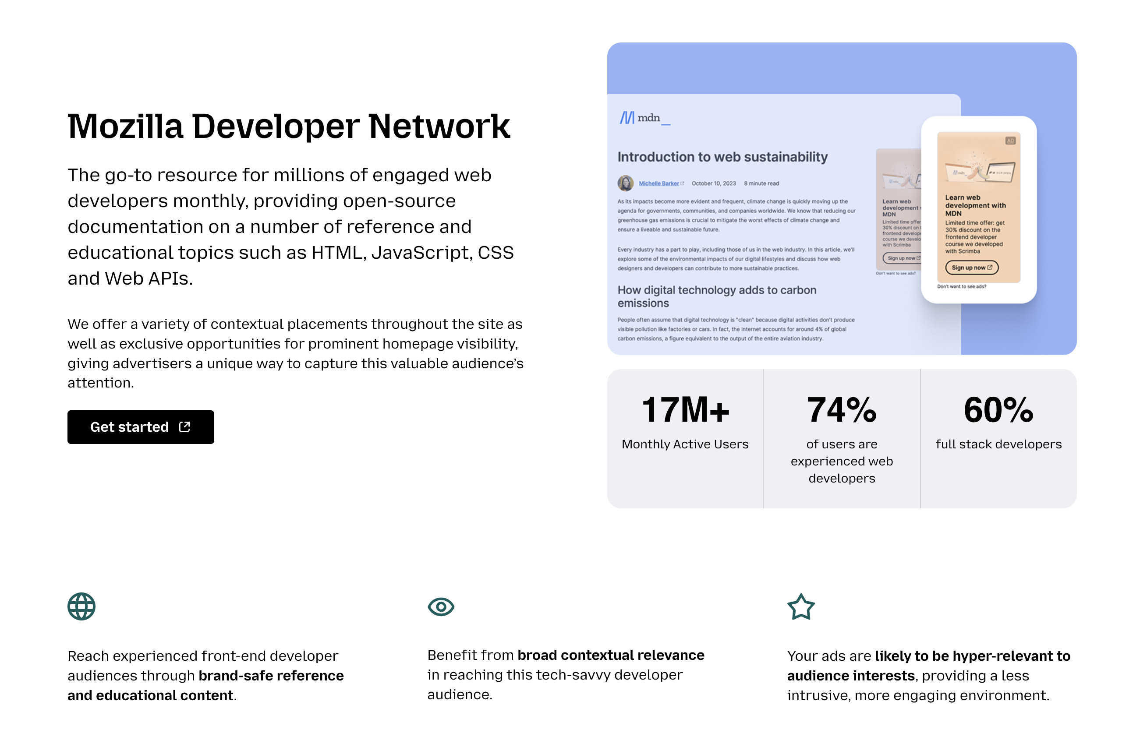Click Don't want to see ads? under phone ad

961,286
